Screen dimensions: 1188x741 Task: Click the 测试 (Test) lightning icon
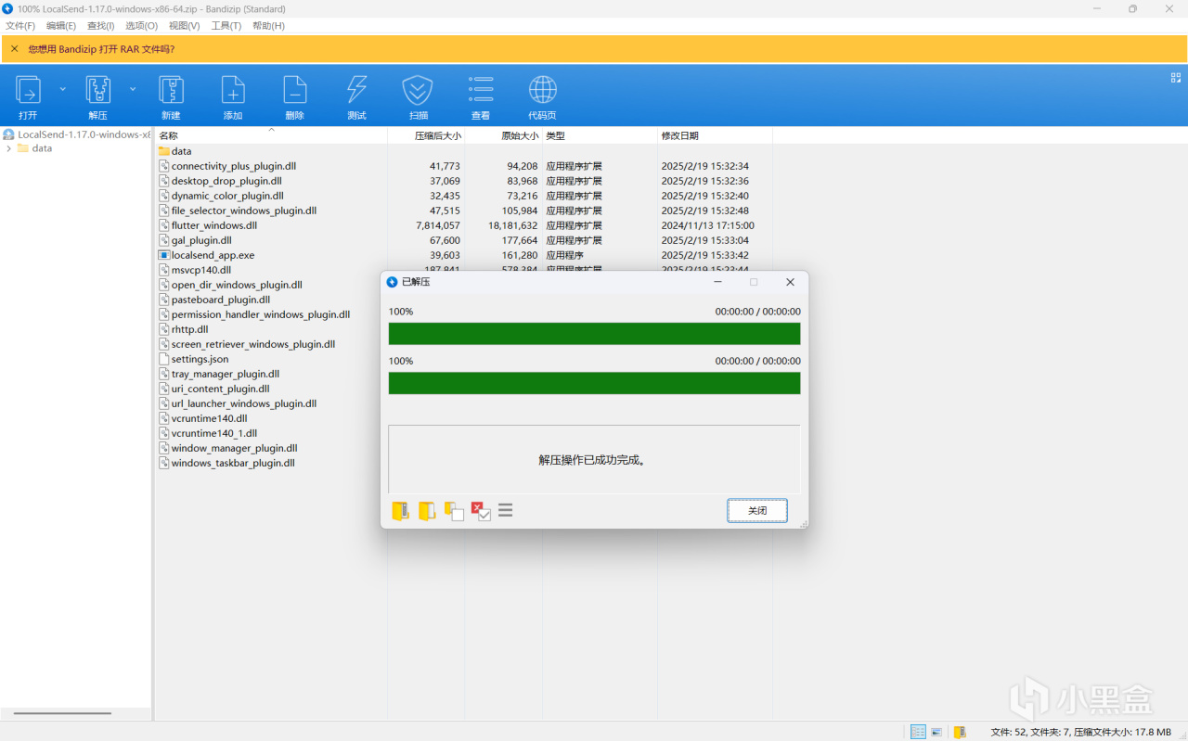click(x=356, y=90)
